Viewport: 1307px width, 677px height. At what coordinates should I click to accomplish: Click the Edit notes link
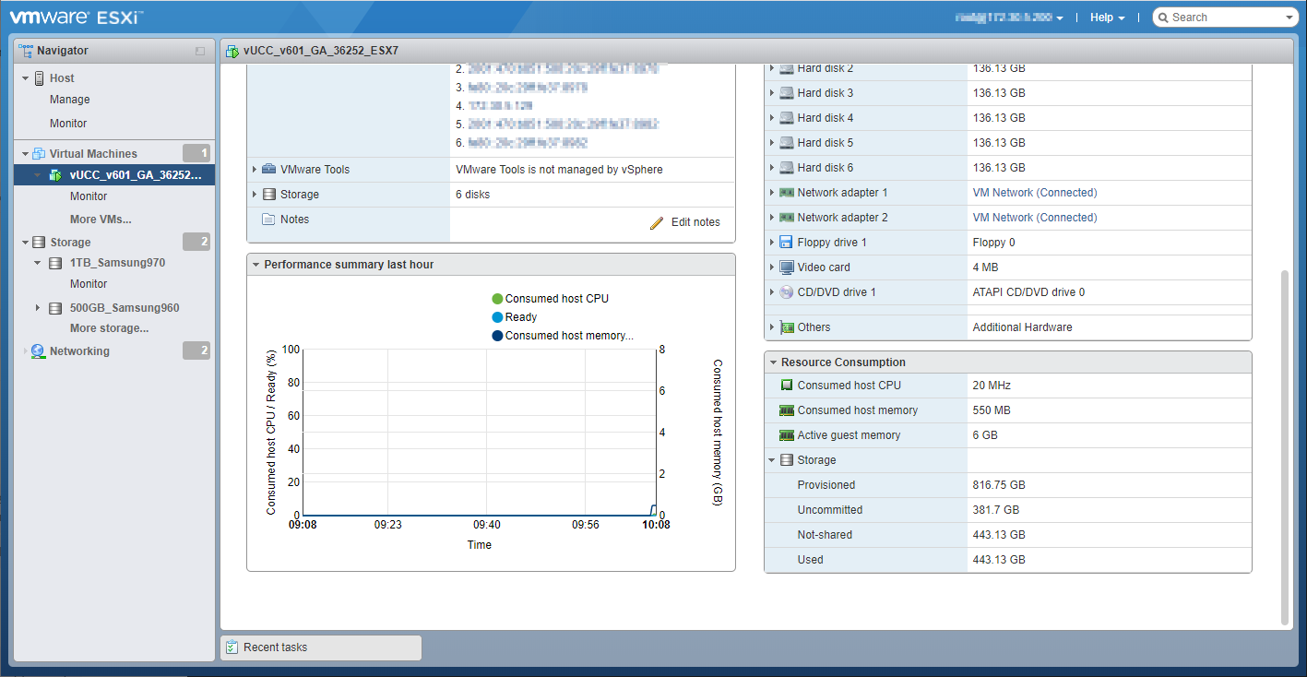tap(695, 222)
